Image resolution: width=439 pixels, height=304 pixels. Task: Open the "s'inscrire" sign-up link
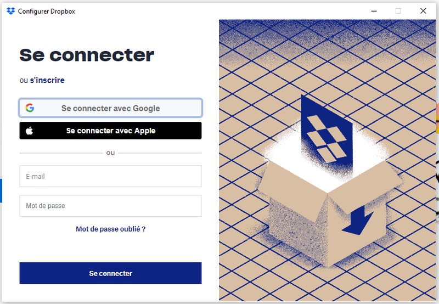tap(47, 80)
